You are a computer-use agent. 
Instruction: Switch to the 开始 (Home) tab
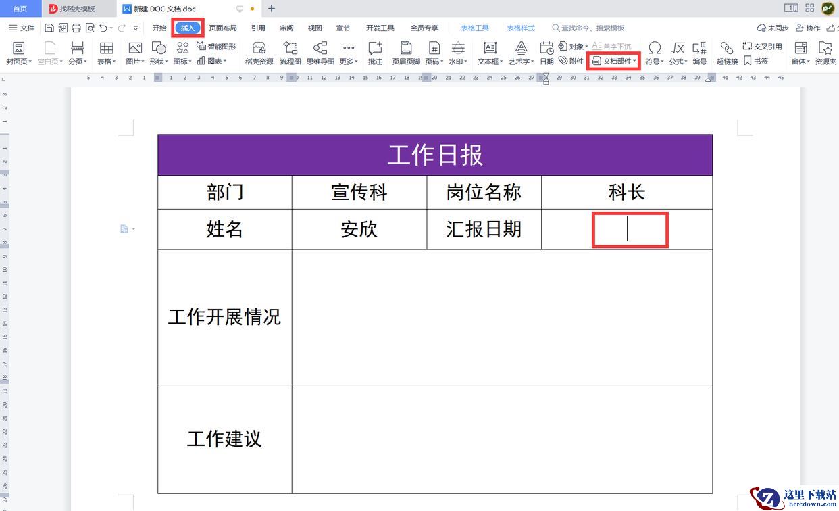coord(159,28)
